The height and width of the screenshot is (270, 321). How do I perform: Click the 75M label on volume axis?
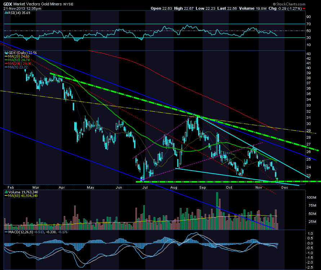pos(312,206)
